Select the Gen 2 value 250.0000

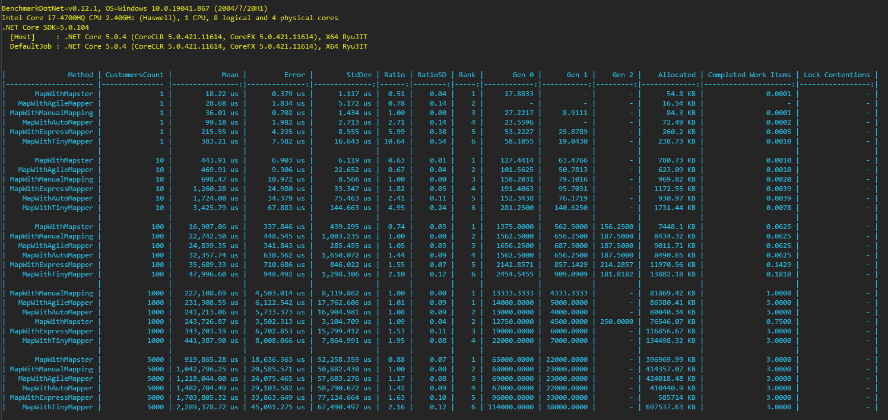click(617, 322)
